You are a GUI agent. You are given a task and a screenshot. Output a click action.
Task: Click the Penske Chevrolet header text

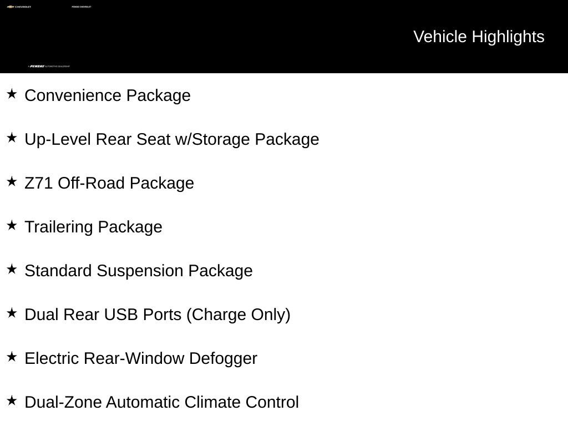pos(82,7)
